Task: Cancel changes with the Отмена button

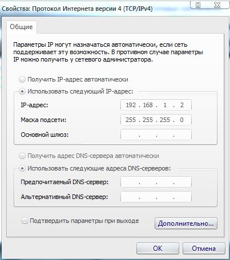Action: pos(204,248)
